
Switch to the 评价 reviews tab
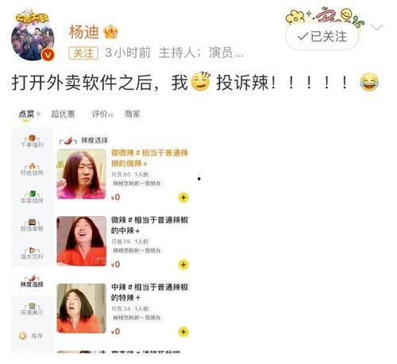pyautogui.click(x=102, y=114)
